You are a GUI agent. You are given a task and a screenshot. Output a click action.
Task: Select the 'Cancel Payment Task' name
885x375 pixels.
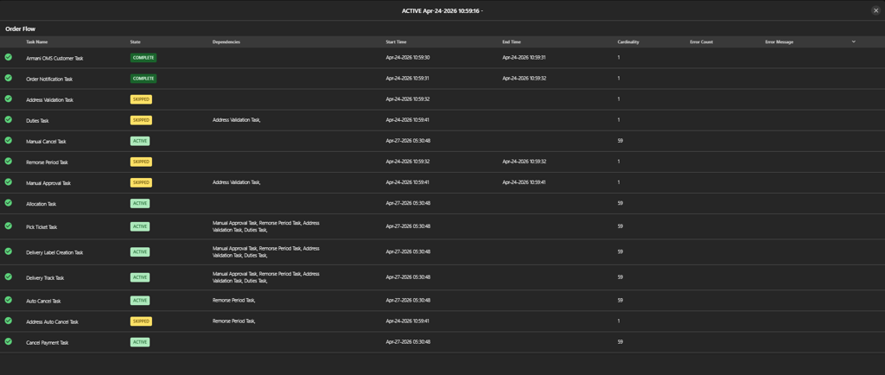point(48,343)
